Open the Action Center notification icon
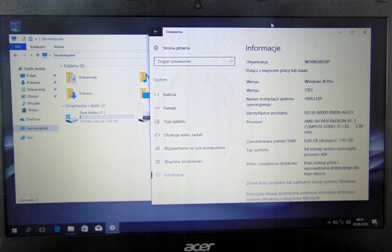 pos(374,222)
